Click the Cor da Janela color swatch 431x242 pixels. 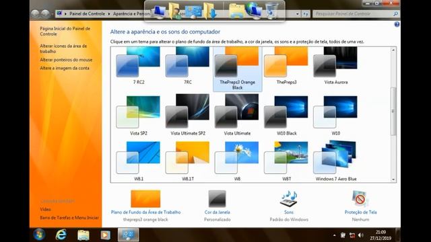coord(217,199)
